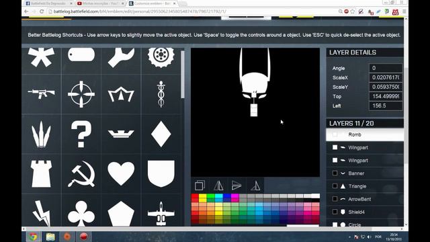Switch to the Facebook browser tab
The height and width of the screenshot is (242, 430).
pos(48,3)
